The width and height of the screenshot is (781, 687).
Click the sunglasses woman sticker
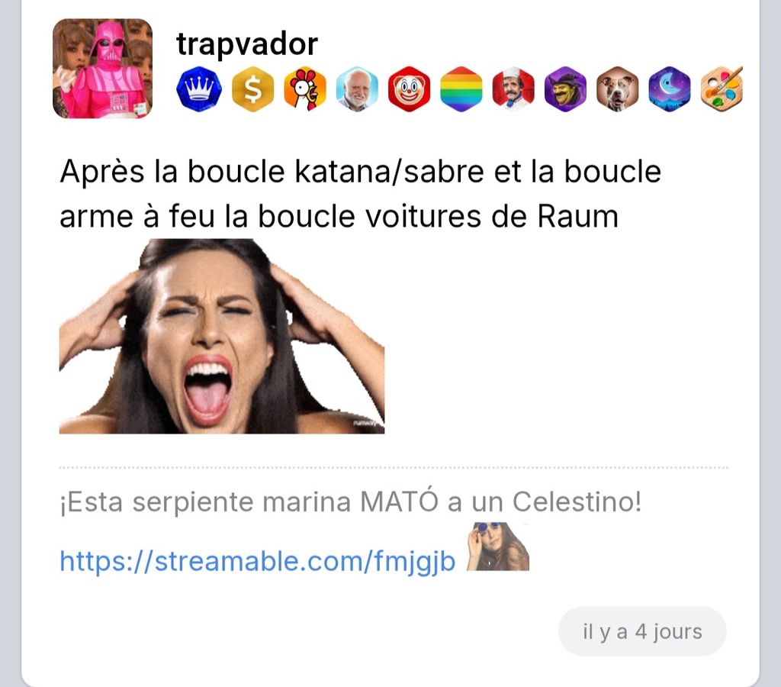pos(497,547)
